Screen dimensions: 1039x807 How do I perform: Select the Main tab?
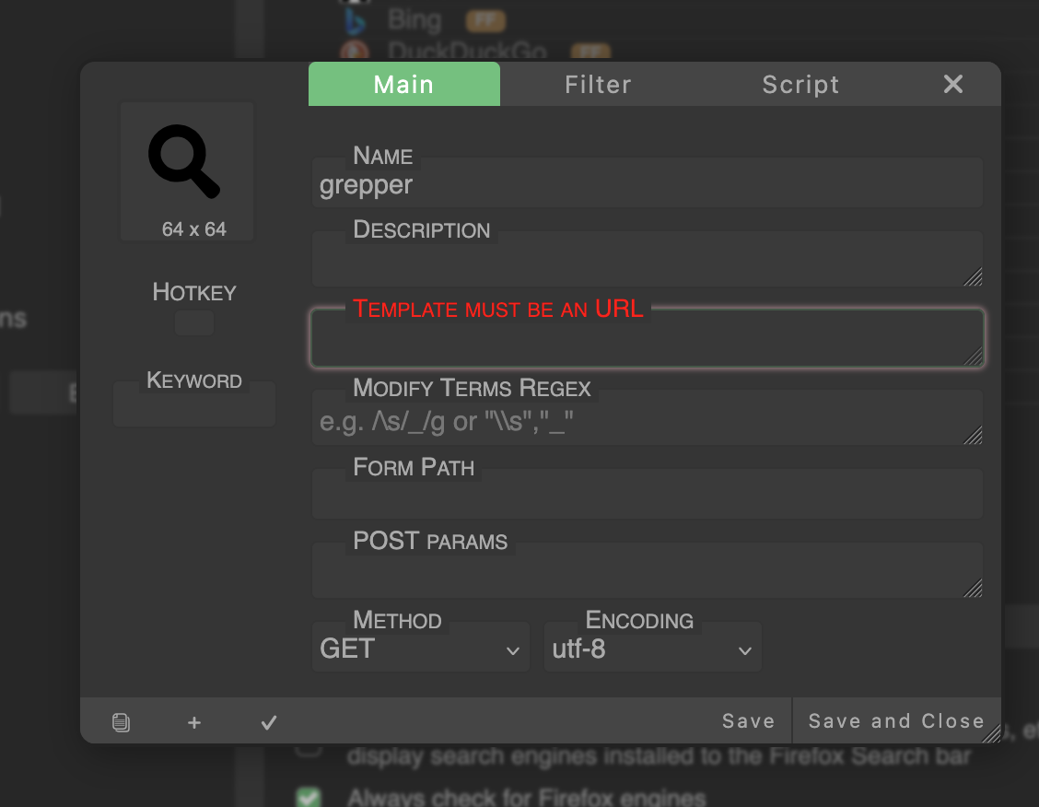point(403,85)
